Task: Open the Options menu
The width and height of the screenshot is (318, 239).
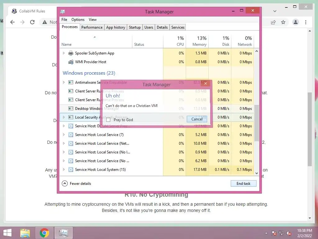Action: pyautogui.click(x=78, y=20)
